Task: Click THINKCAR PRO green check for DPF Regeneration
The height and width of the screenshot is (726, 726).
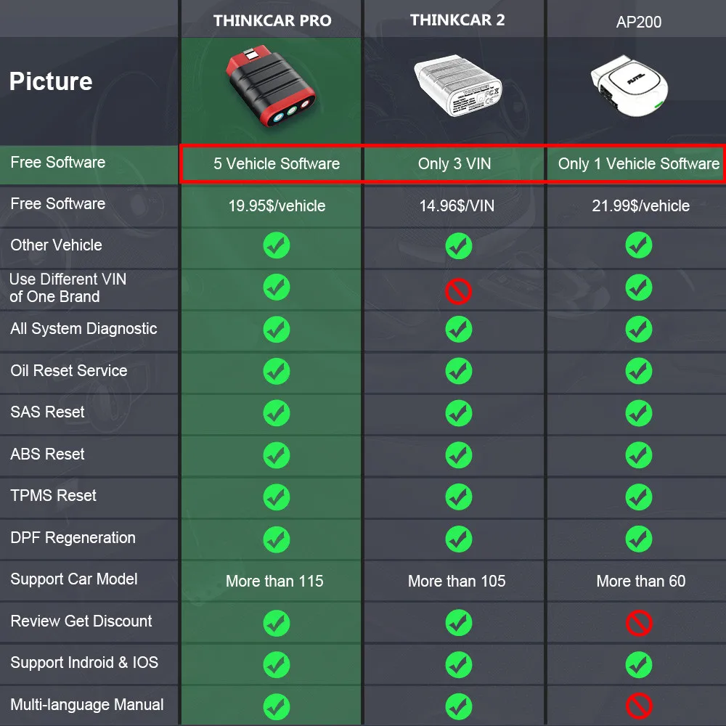Action: coord(277,539)
